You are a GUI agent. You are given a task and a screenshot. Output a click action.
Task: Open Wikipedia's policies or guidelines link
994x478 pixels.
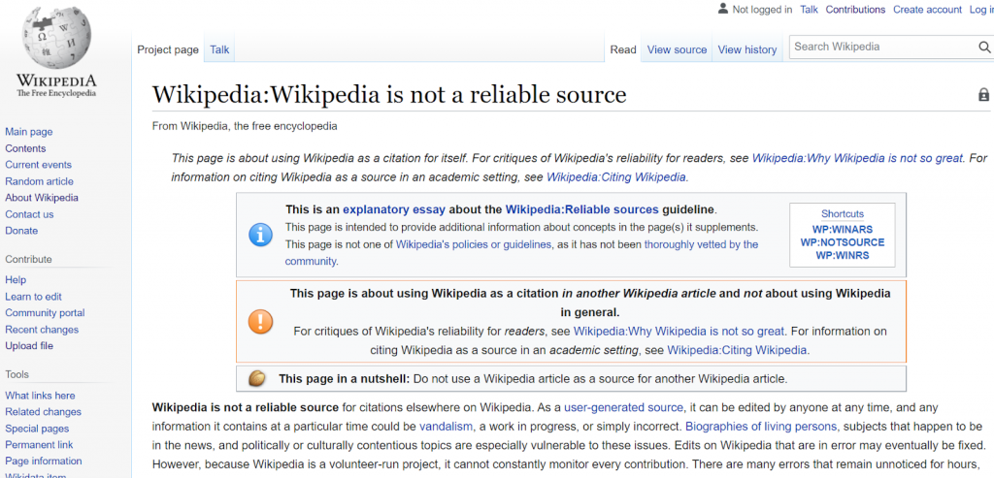(474, 243)
